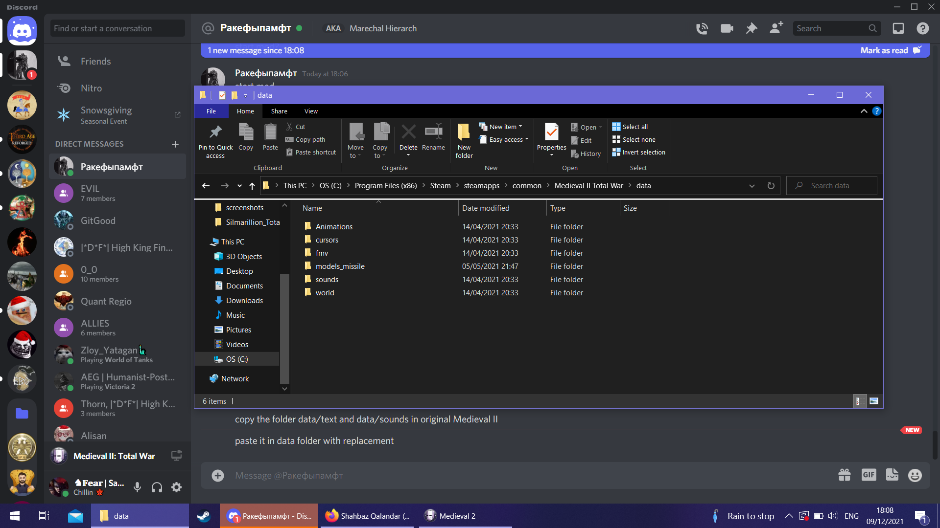The image size is (940, 528).
Task: Open Discord help icon
Action: [x=923, y=28]
